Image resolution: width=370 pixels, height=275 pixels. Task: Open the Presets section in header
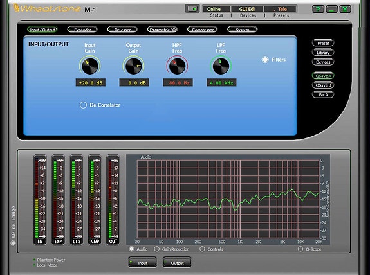281,15
